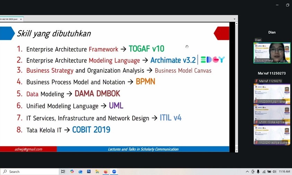Restore down the Zoom window

pos(287,5)
